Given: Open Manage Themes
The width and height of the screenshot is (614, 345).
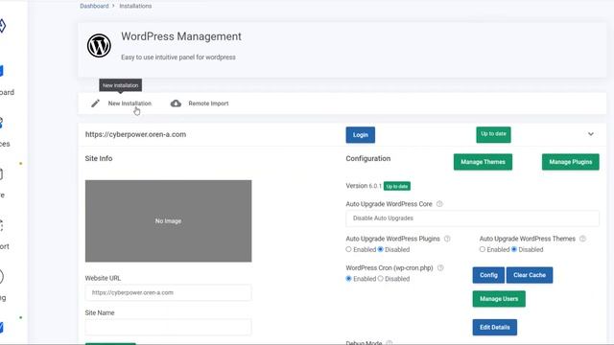Looking at the screenshot, I should pos(483,162).
